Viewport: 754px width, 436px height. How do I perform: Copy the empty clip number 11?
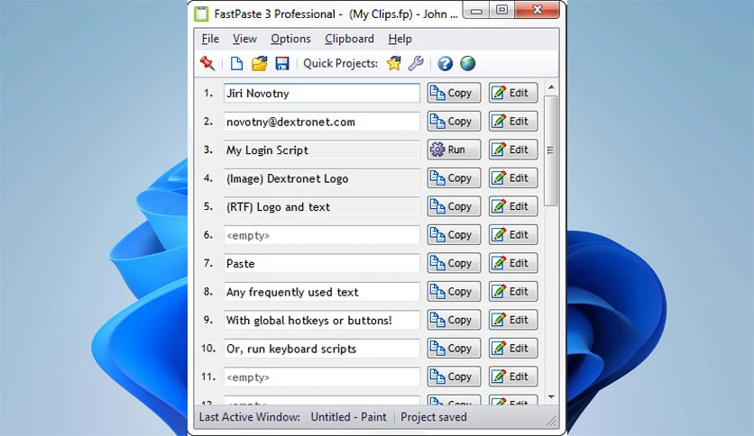[454, 376]
